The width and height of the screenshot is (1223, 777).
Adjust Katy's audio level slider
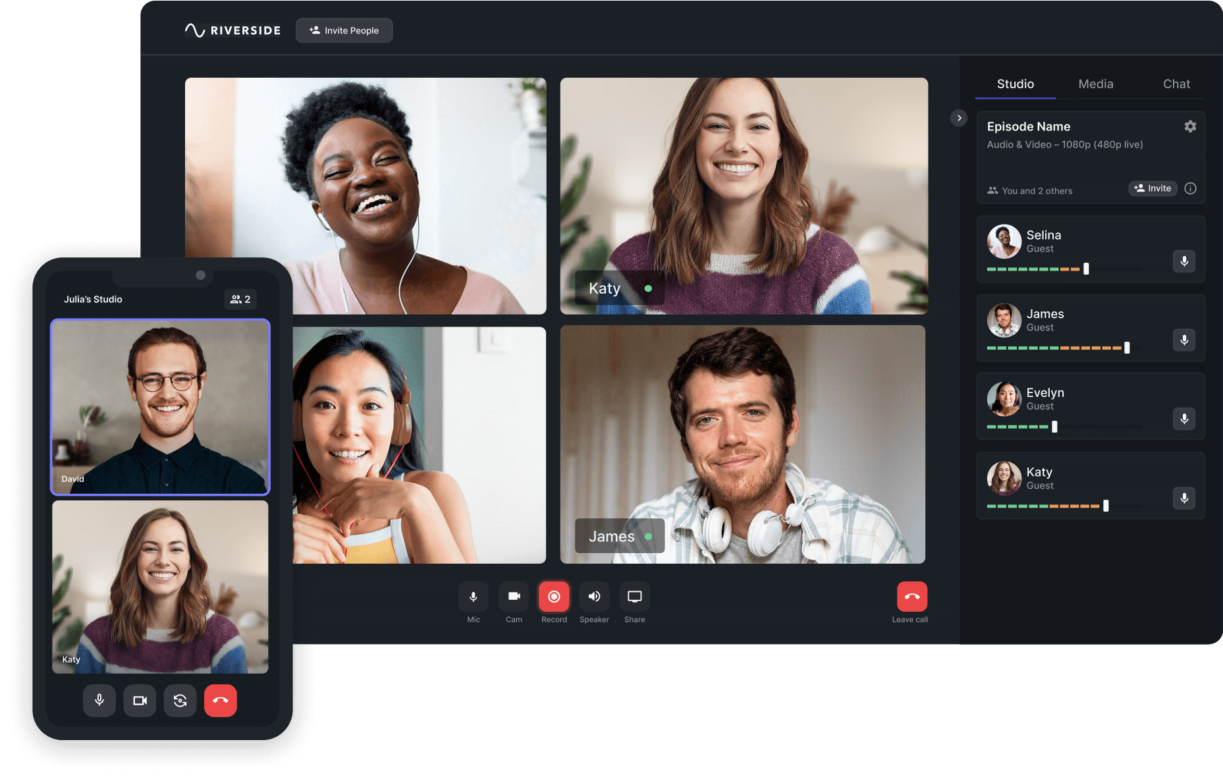pos(1106,506)
